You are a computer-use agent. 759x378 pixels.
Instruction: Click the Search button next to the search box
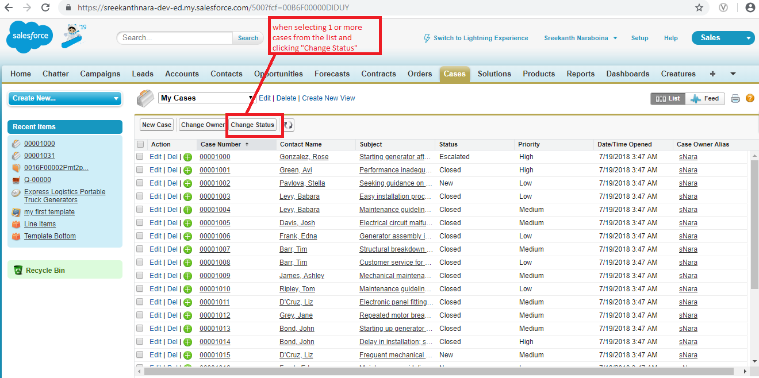[x=248, y=38]
